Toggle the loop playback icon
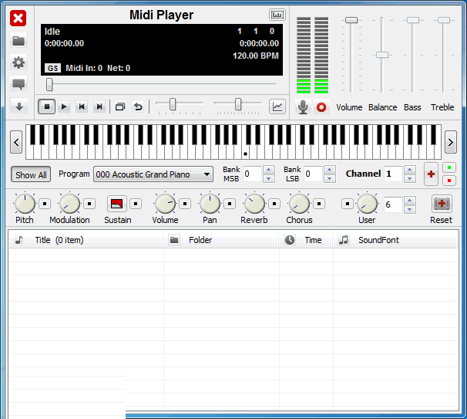This screenshot has width=467, height=419. click(138, 107)
